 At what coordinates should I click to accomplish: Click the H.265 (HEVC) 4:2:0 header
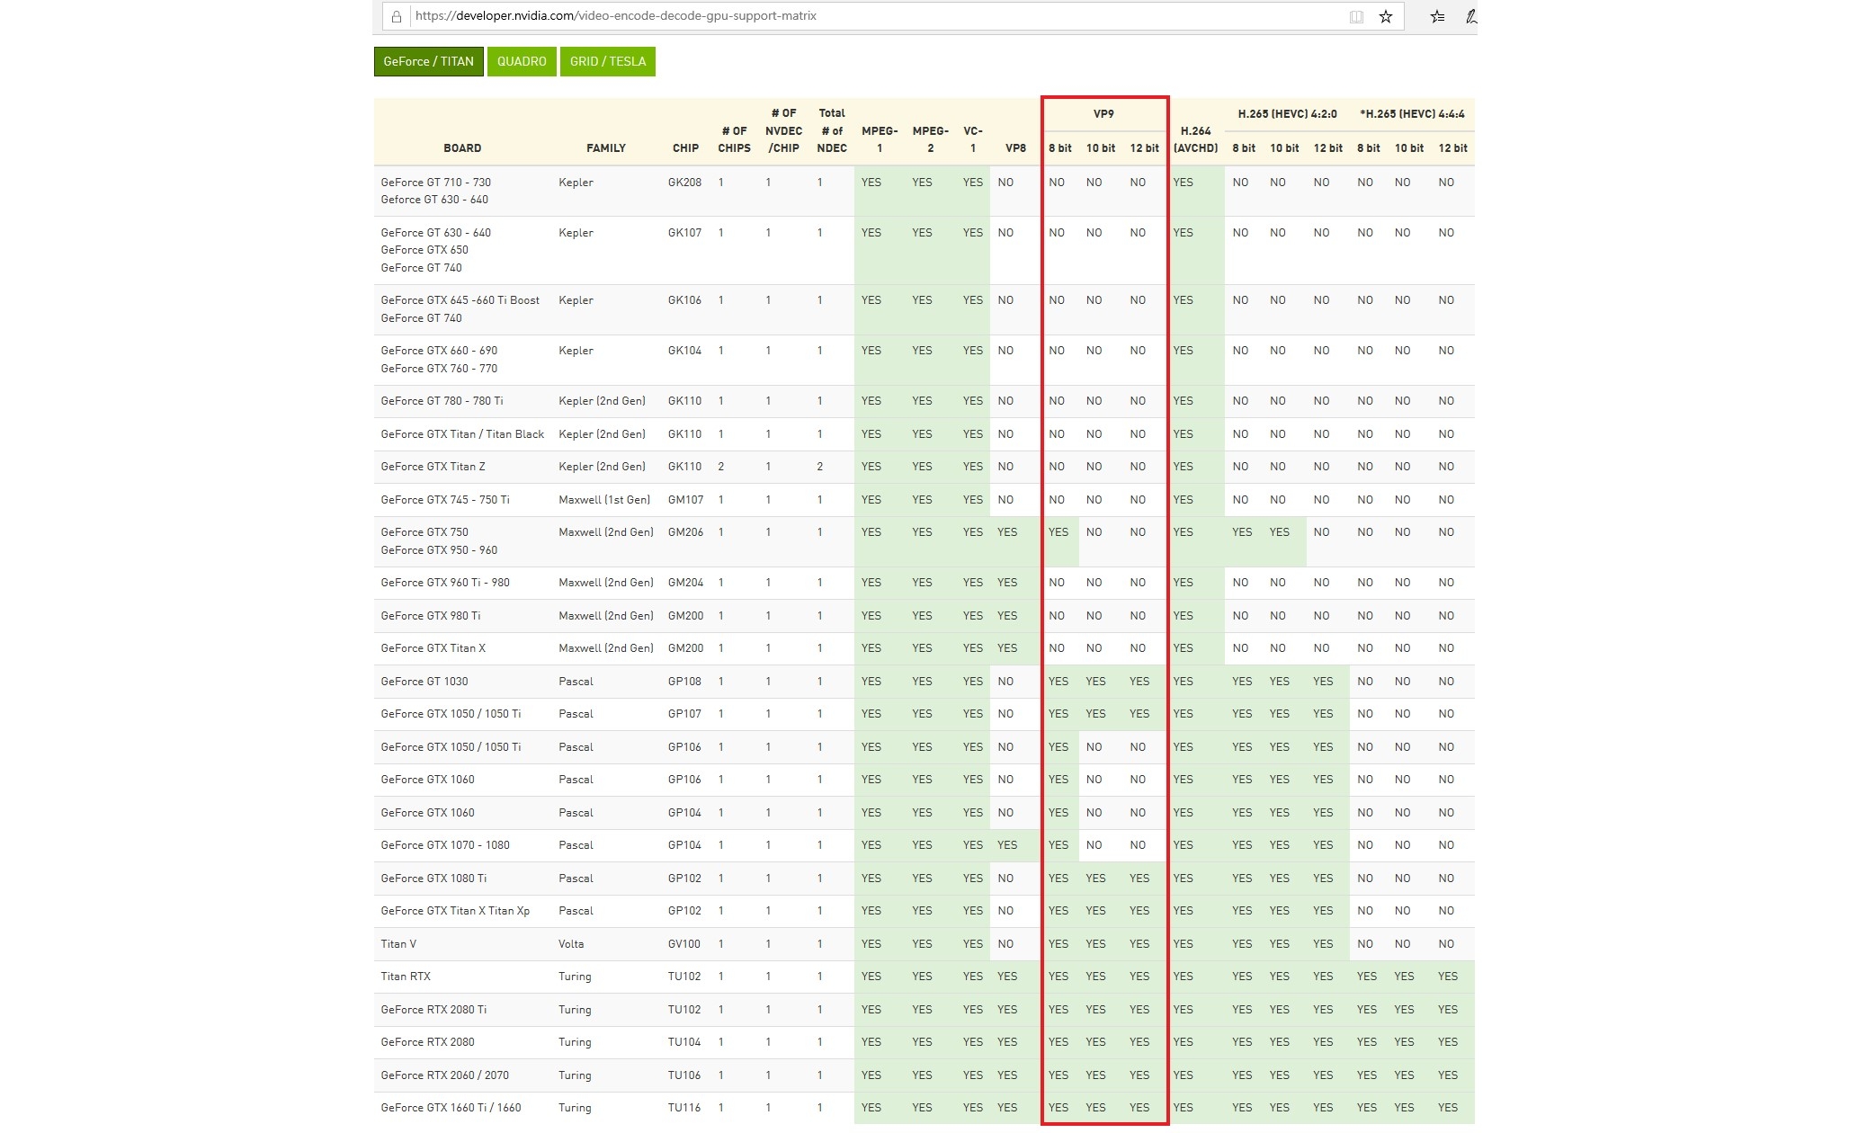[1287, 114]
